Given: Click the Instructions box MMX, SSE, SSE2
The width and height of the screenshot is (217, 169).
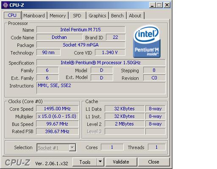Looking at the screenshot, I should click(101, 88).
